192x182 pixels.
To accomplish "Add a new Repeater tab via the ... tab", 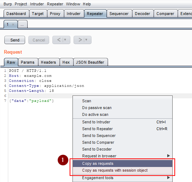I will 23,24.
